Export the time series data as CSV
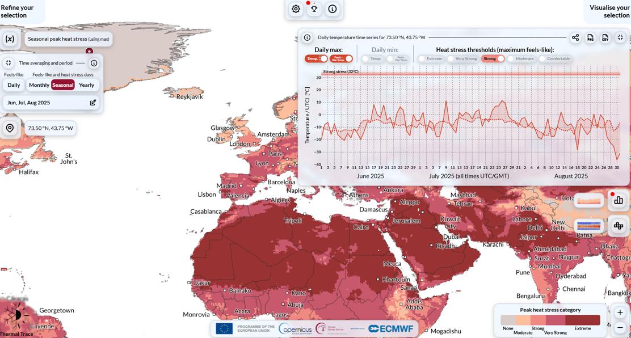The height and width of the screenshot is (338, 631). click(x=605, y=37)
